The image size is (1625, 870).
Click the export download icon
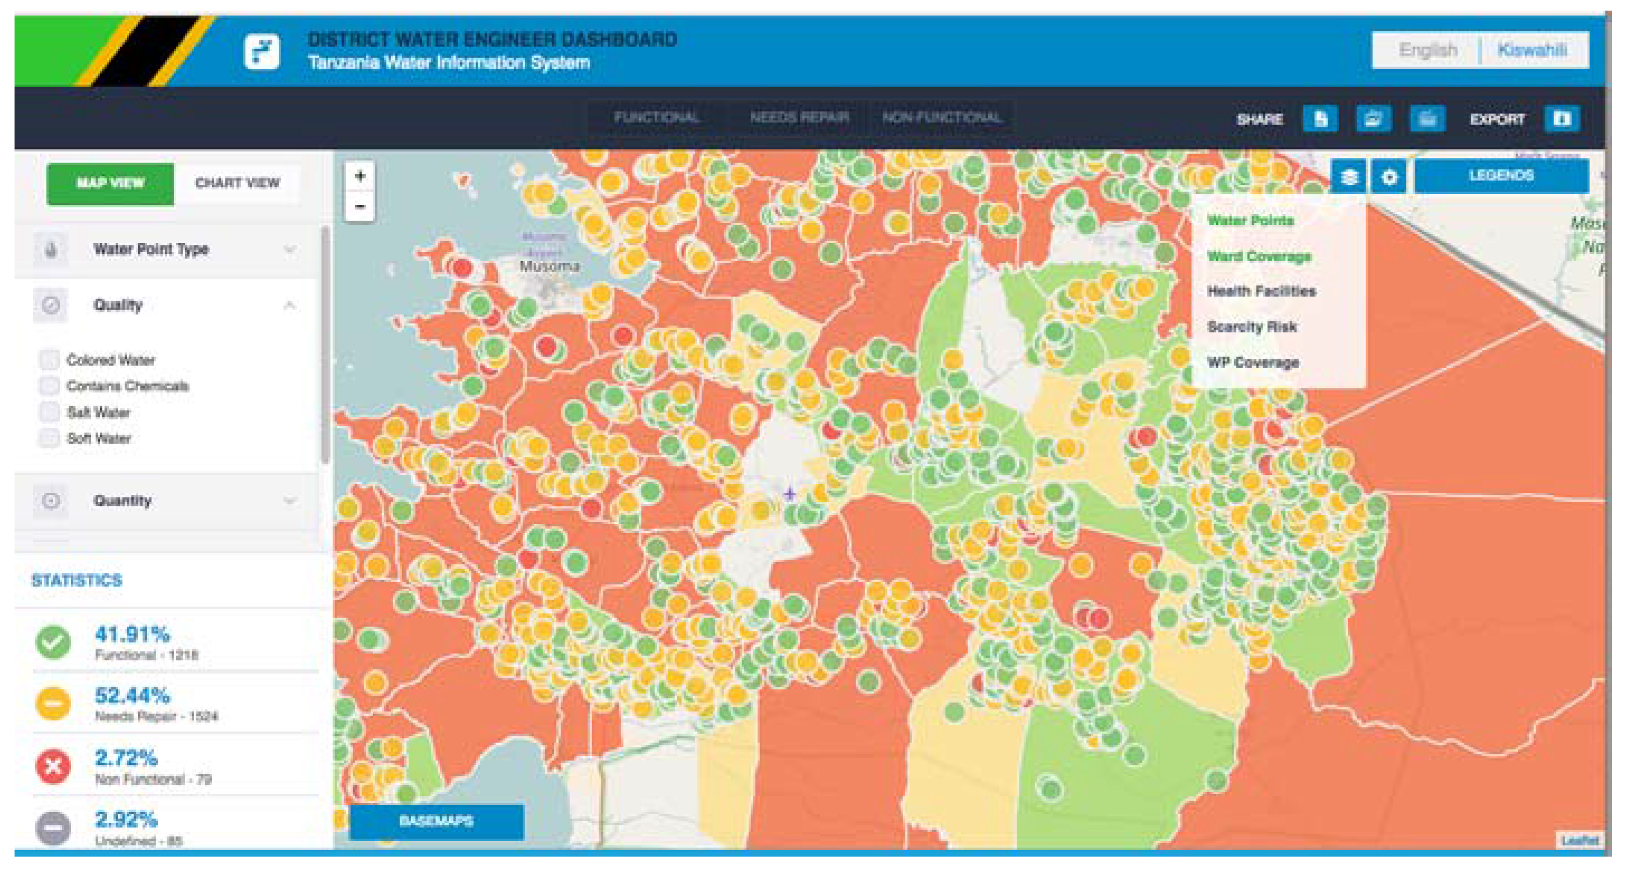click(x=1561, y=118)
